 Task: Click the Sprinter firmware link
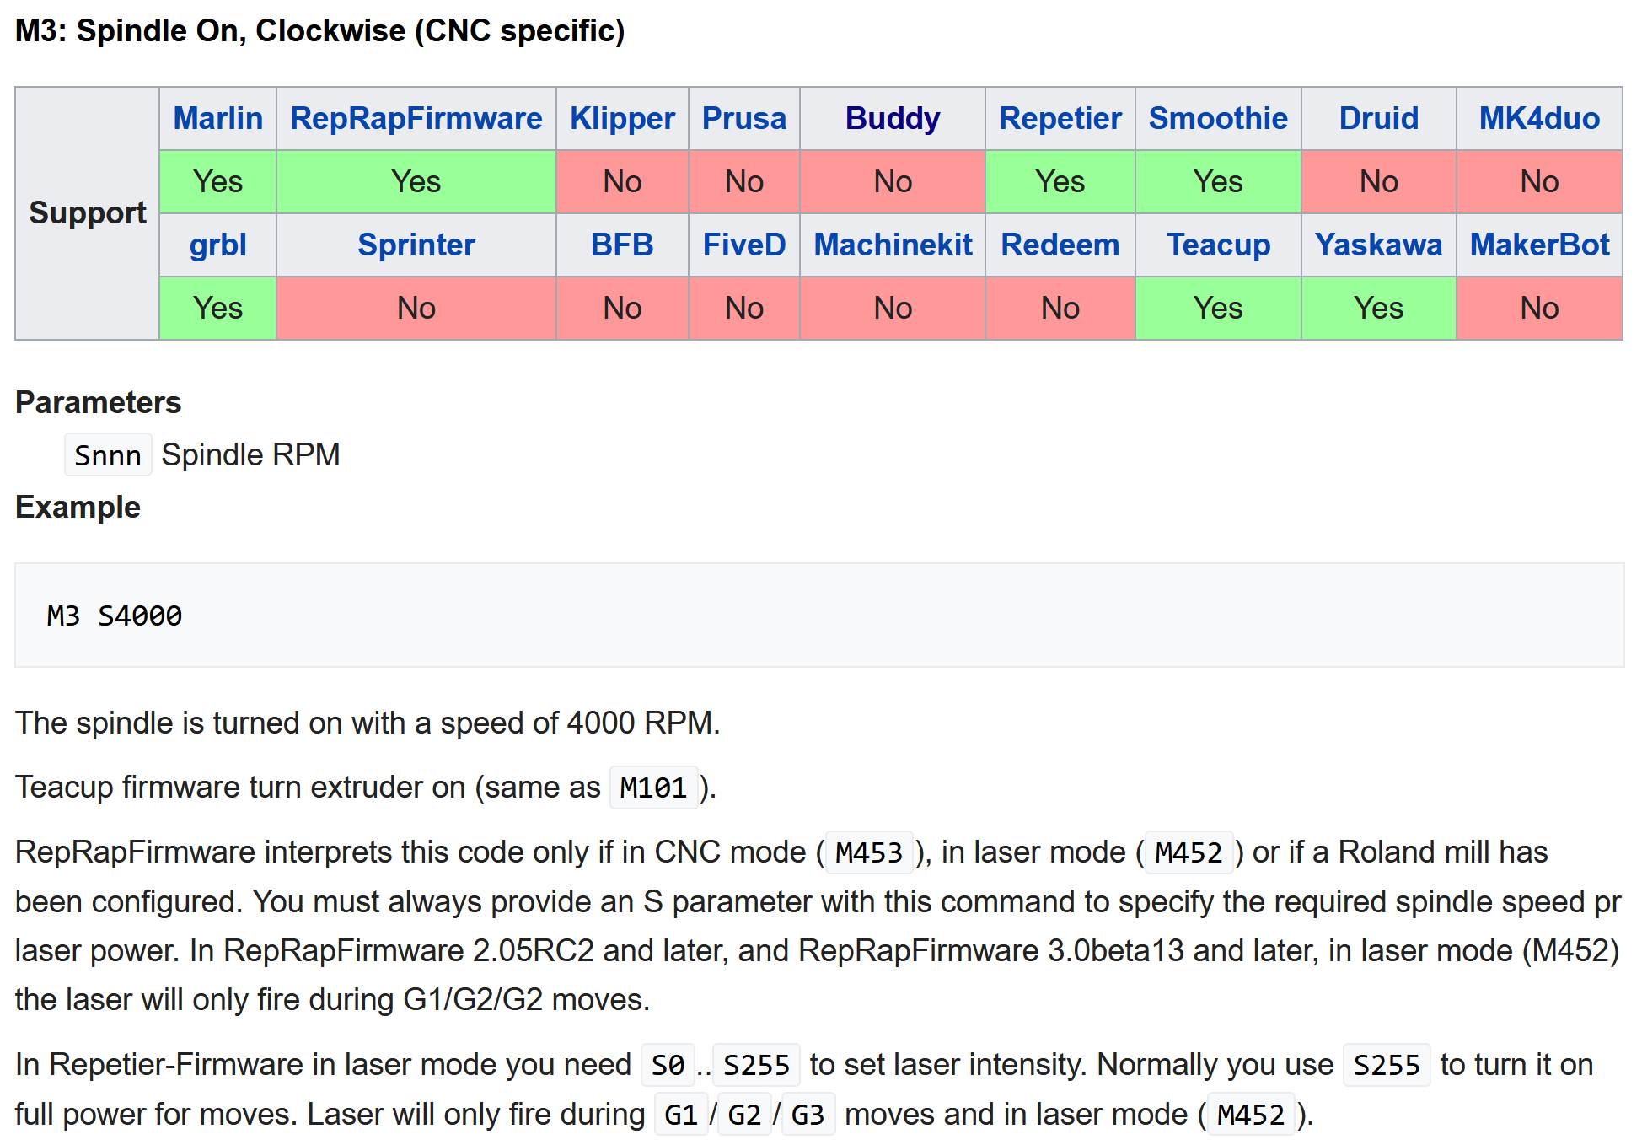[416, 245]
